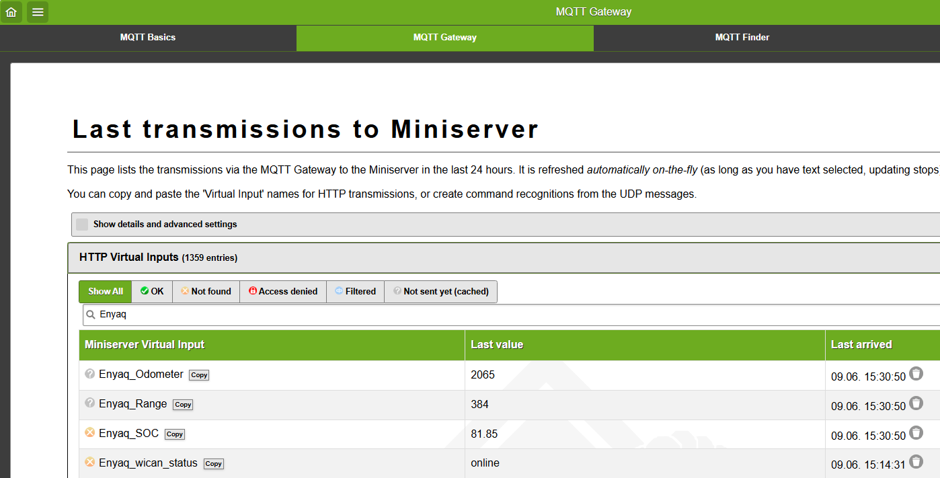Viewport: 940px width, 478px height.
Task: Copy the Enyaq_Range input name
Action: coord(183,405)
